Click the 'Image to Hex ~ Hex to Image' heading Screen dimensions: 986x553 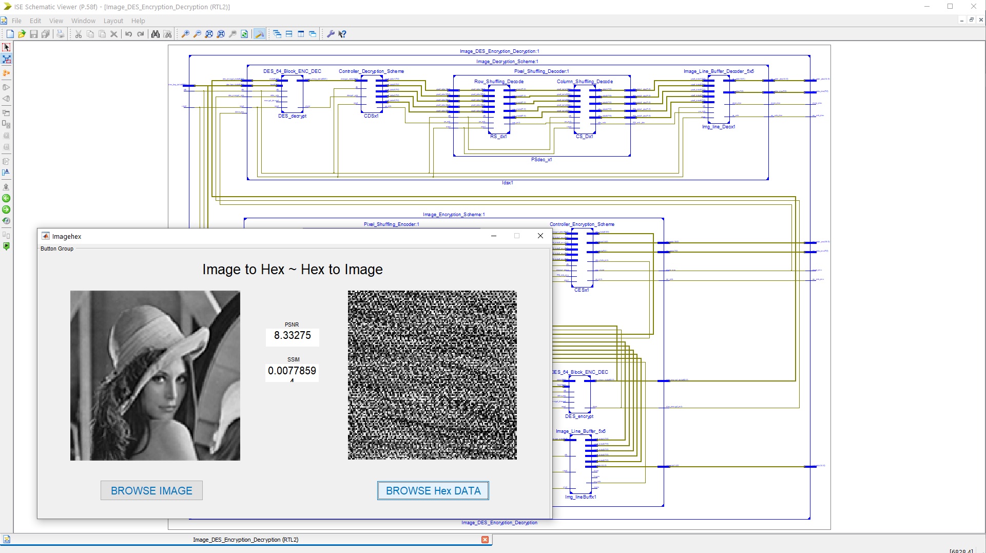click(293, 270)
